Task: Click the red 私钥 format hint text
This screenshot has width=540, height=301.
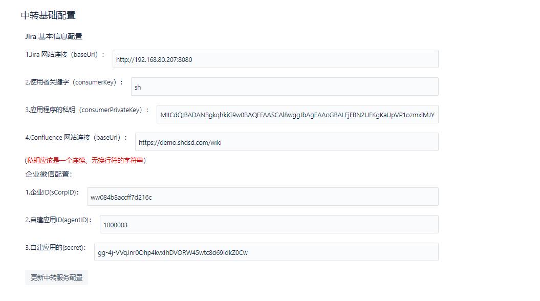Action: pyautogui.click(x=85, y=160)
